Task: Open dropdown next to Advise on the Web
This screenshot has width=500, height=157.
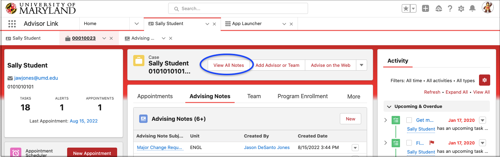Action: point(362,65)
